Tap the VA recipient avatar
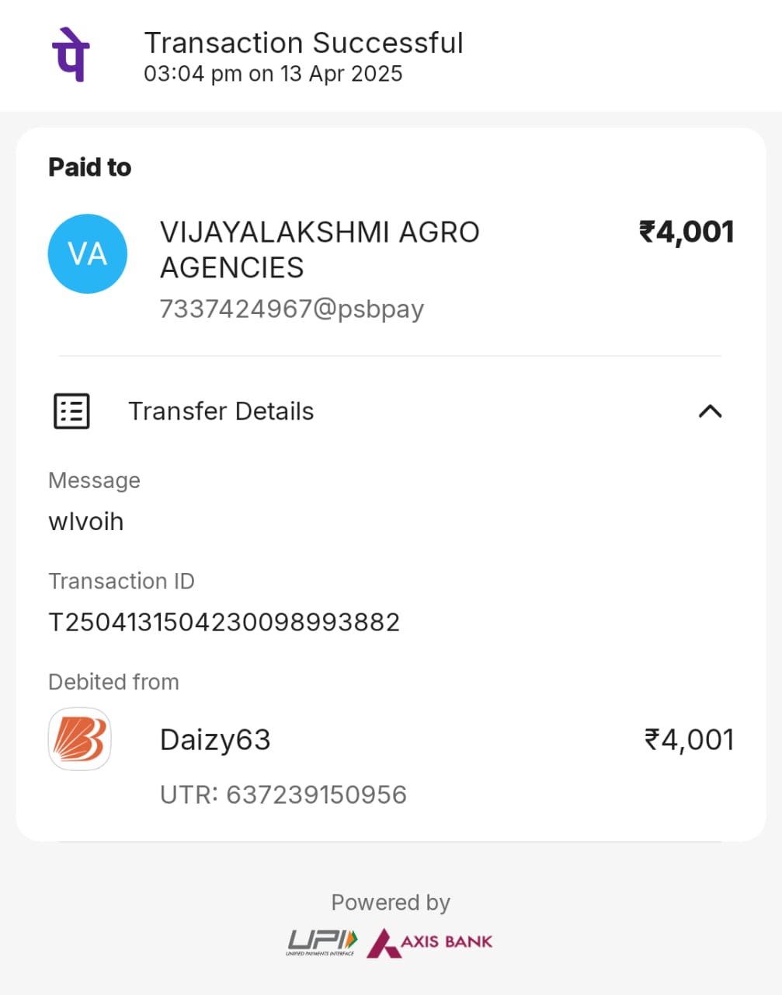 [87, 254]
